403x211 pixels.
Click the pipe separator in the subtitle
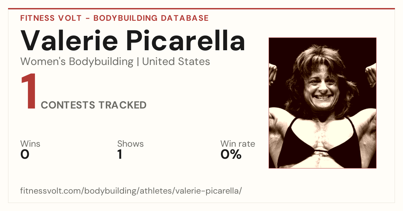138,62
